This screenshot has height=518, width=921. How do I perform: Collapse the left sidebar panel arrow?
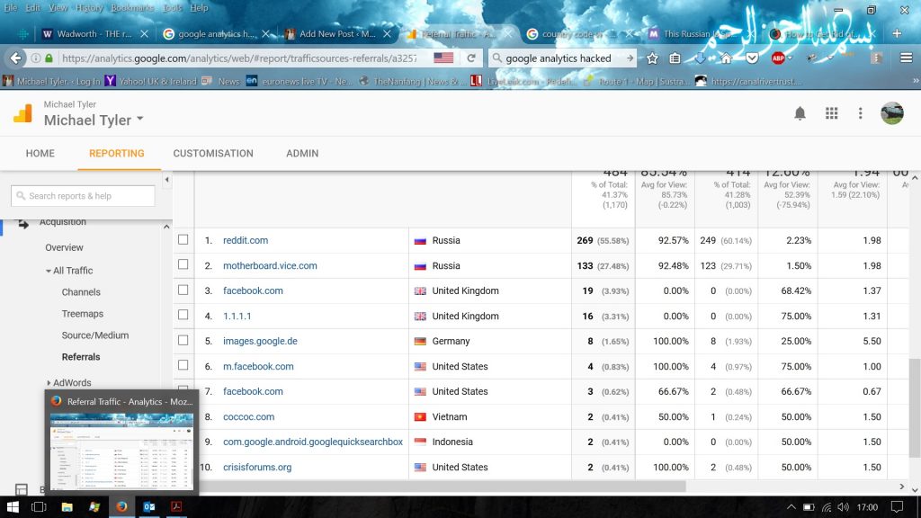tap(166, 180)
